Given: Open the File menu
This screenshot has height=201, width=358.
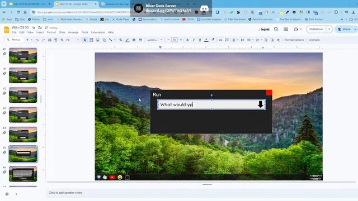Looking at the screenshot, I should [14, 32].
